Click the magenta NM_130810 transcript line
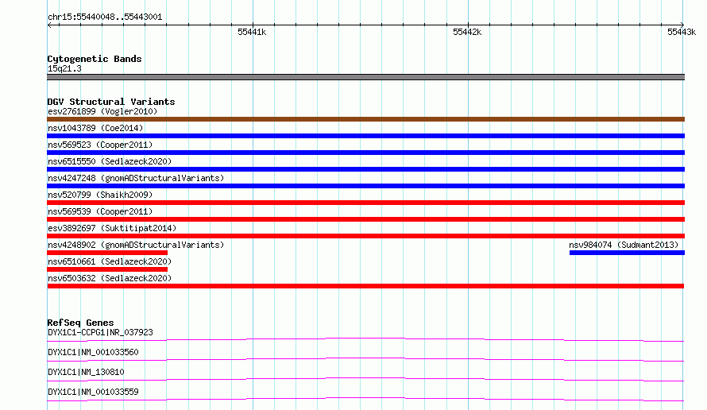Viewport: 707px width, 410px height. tap(365, 379)
